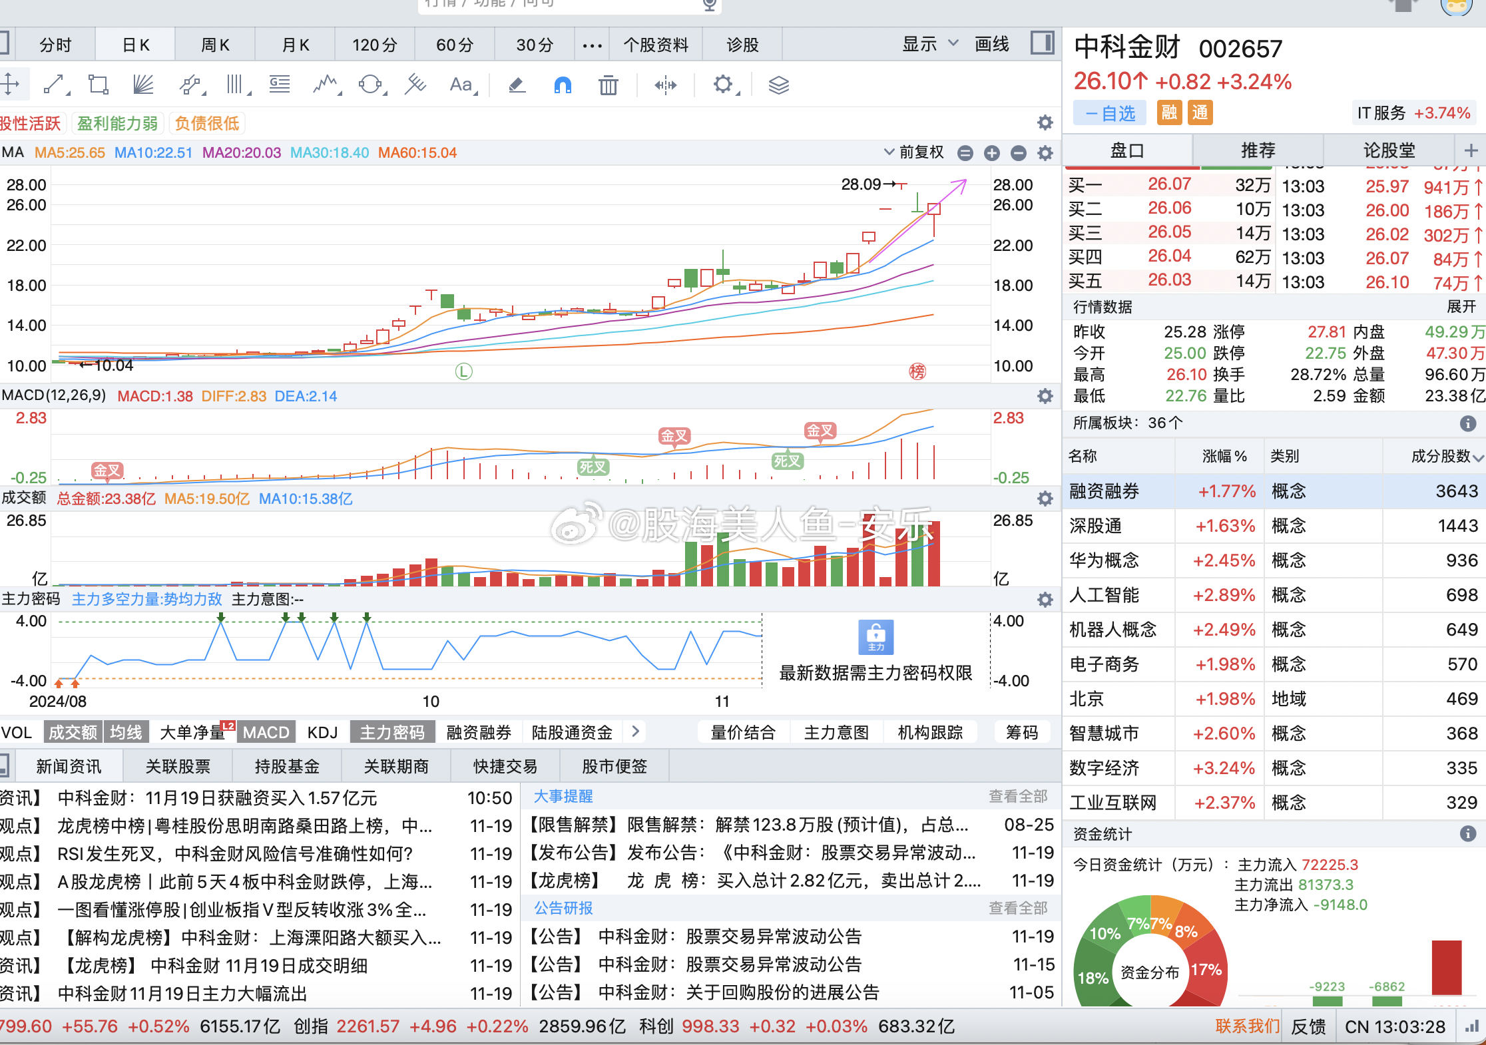Select the move/crosshair drawing tool

(x=9, y=85)
